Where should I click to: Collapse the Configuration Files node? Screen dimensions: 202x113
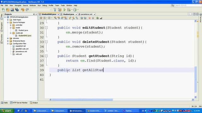(x=8, y=44)
